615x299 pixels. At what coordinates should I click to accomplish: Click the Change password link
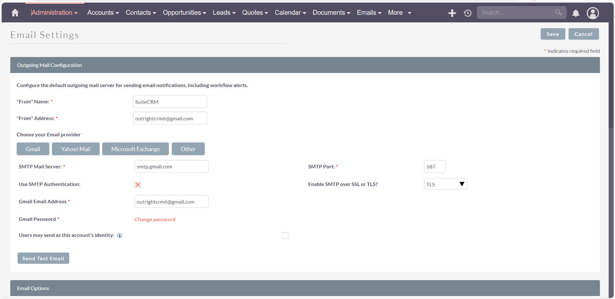(155, 220)
